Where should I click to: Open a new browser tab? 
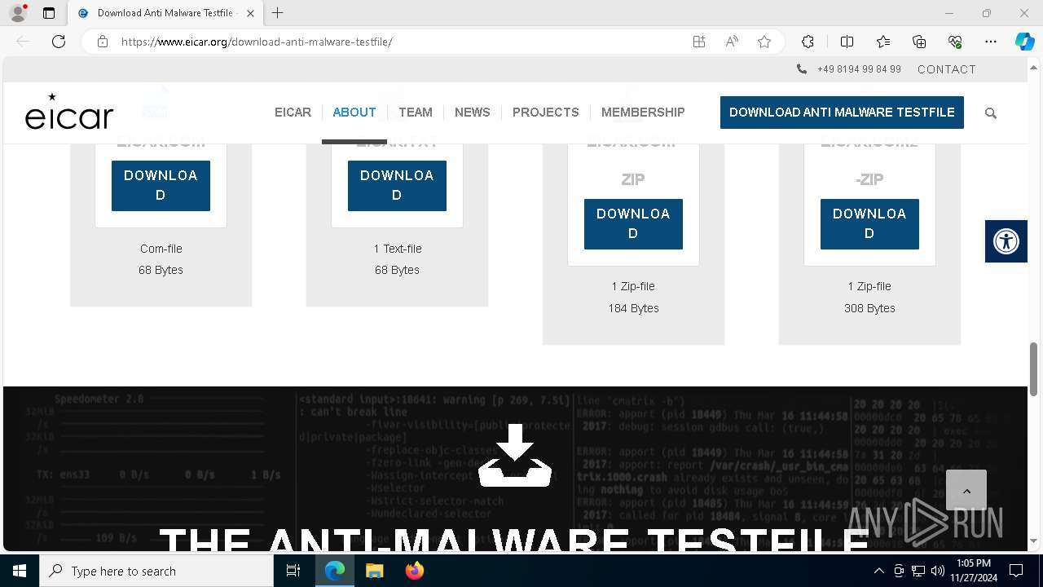click(278, 13)
